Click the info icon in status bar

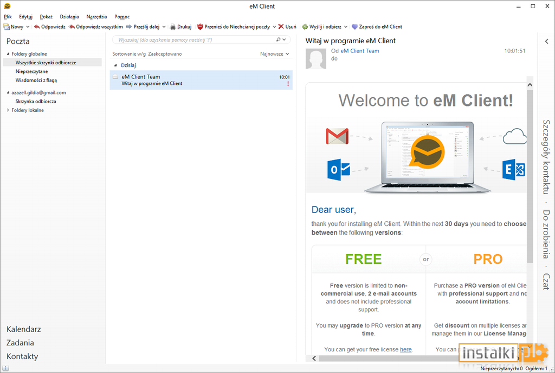point(5,369)
